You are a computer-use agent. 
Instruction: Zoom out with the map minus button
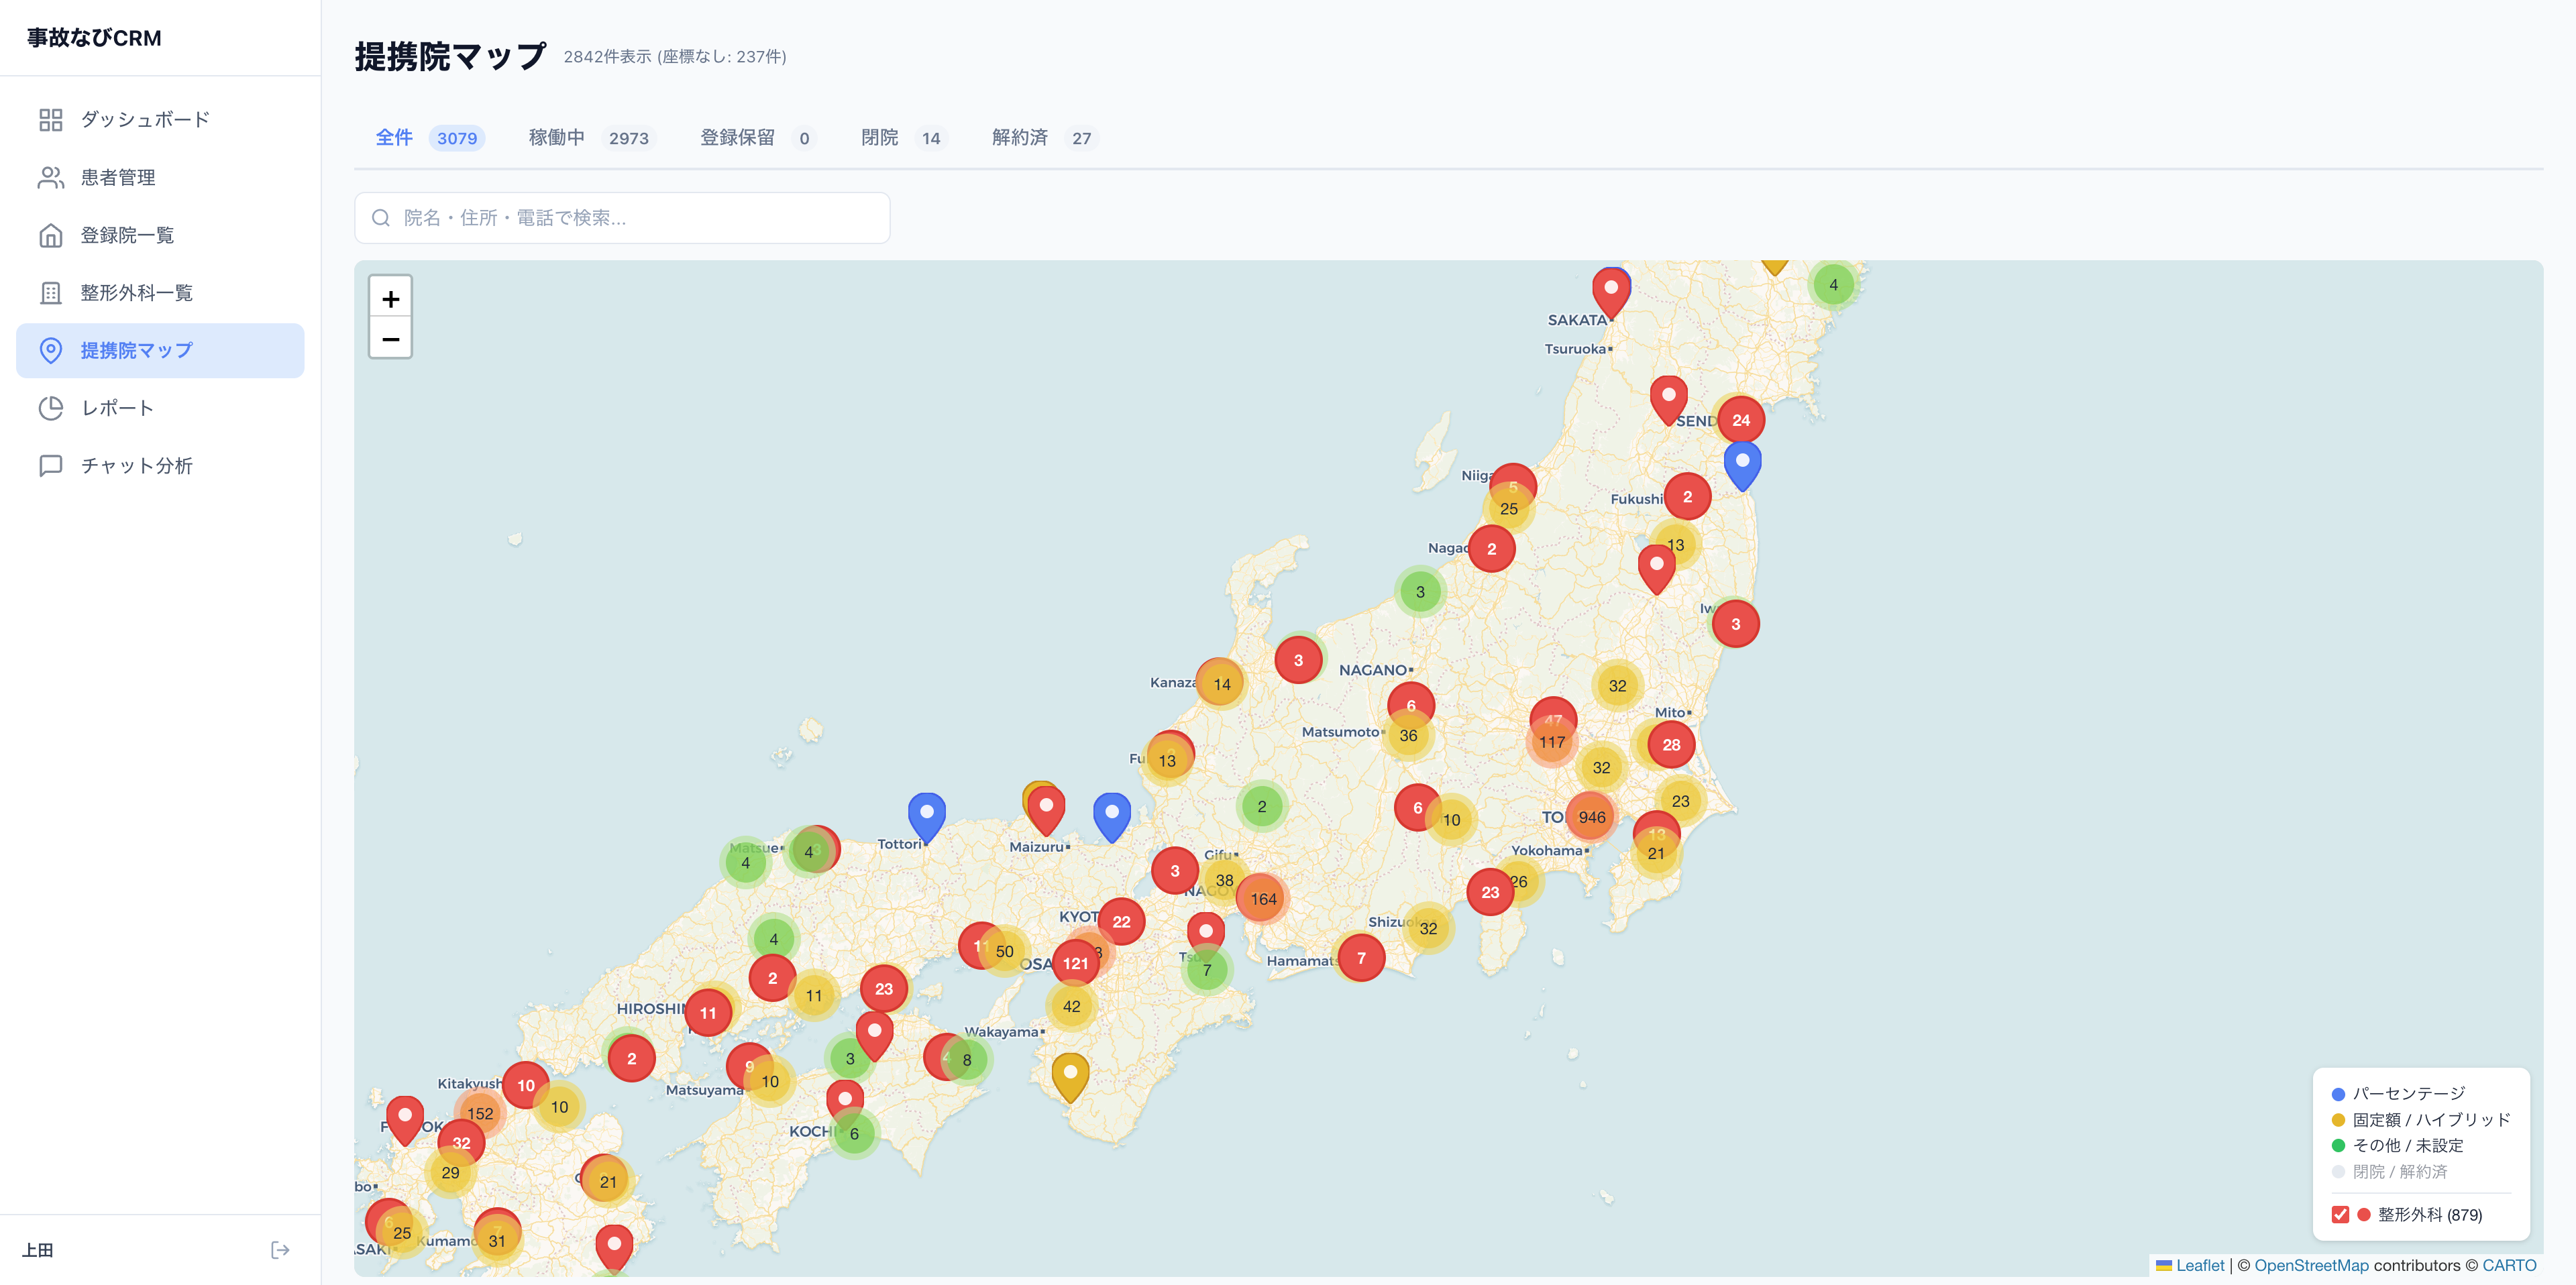click(390, 339)
